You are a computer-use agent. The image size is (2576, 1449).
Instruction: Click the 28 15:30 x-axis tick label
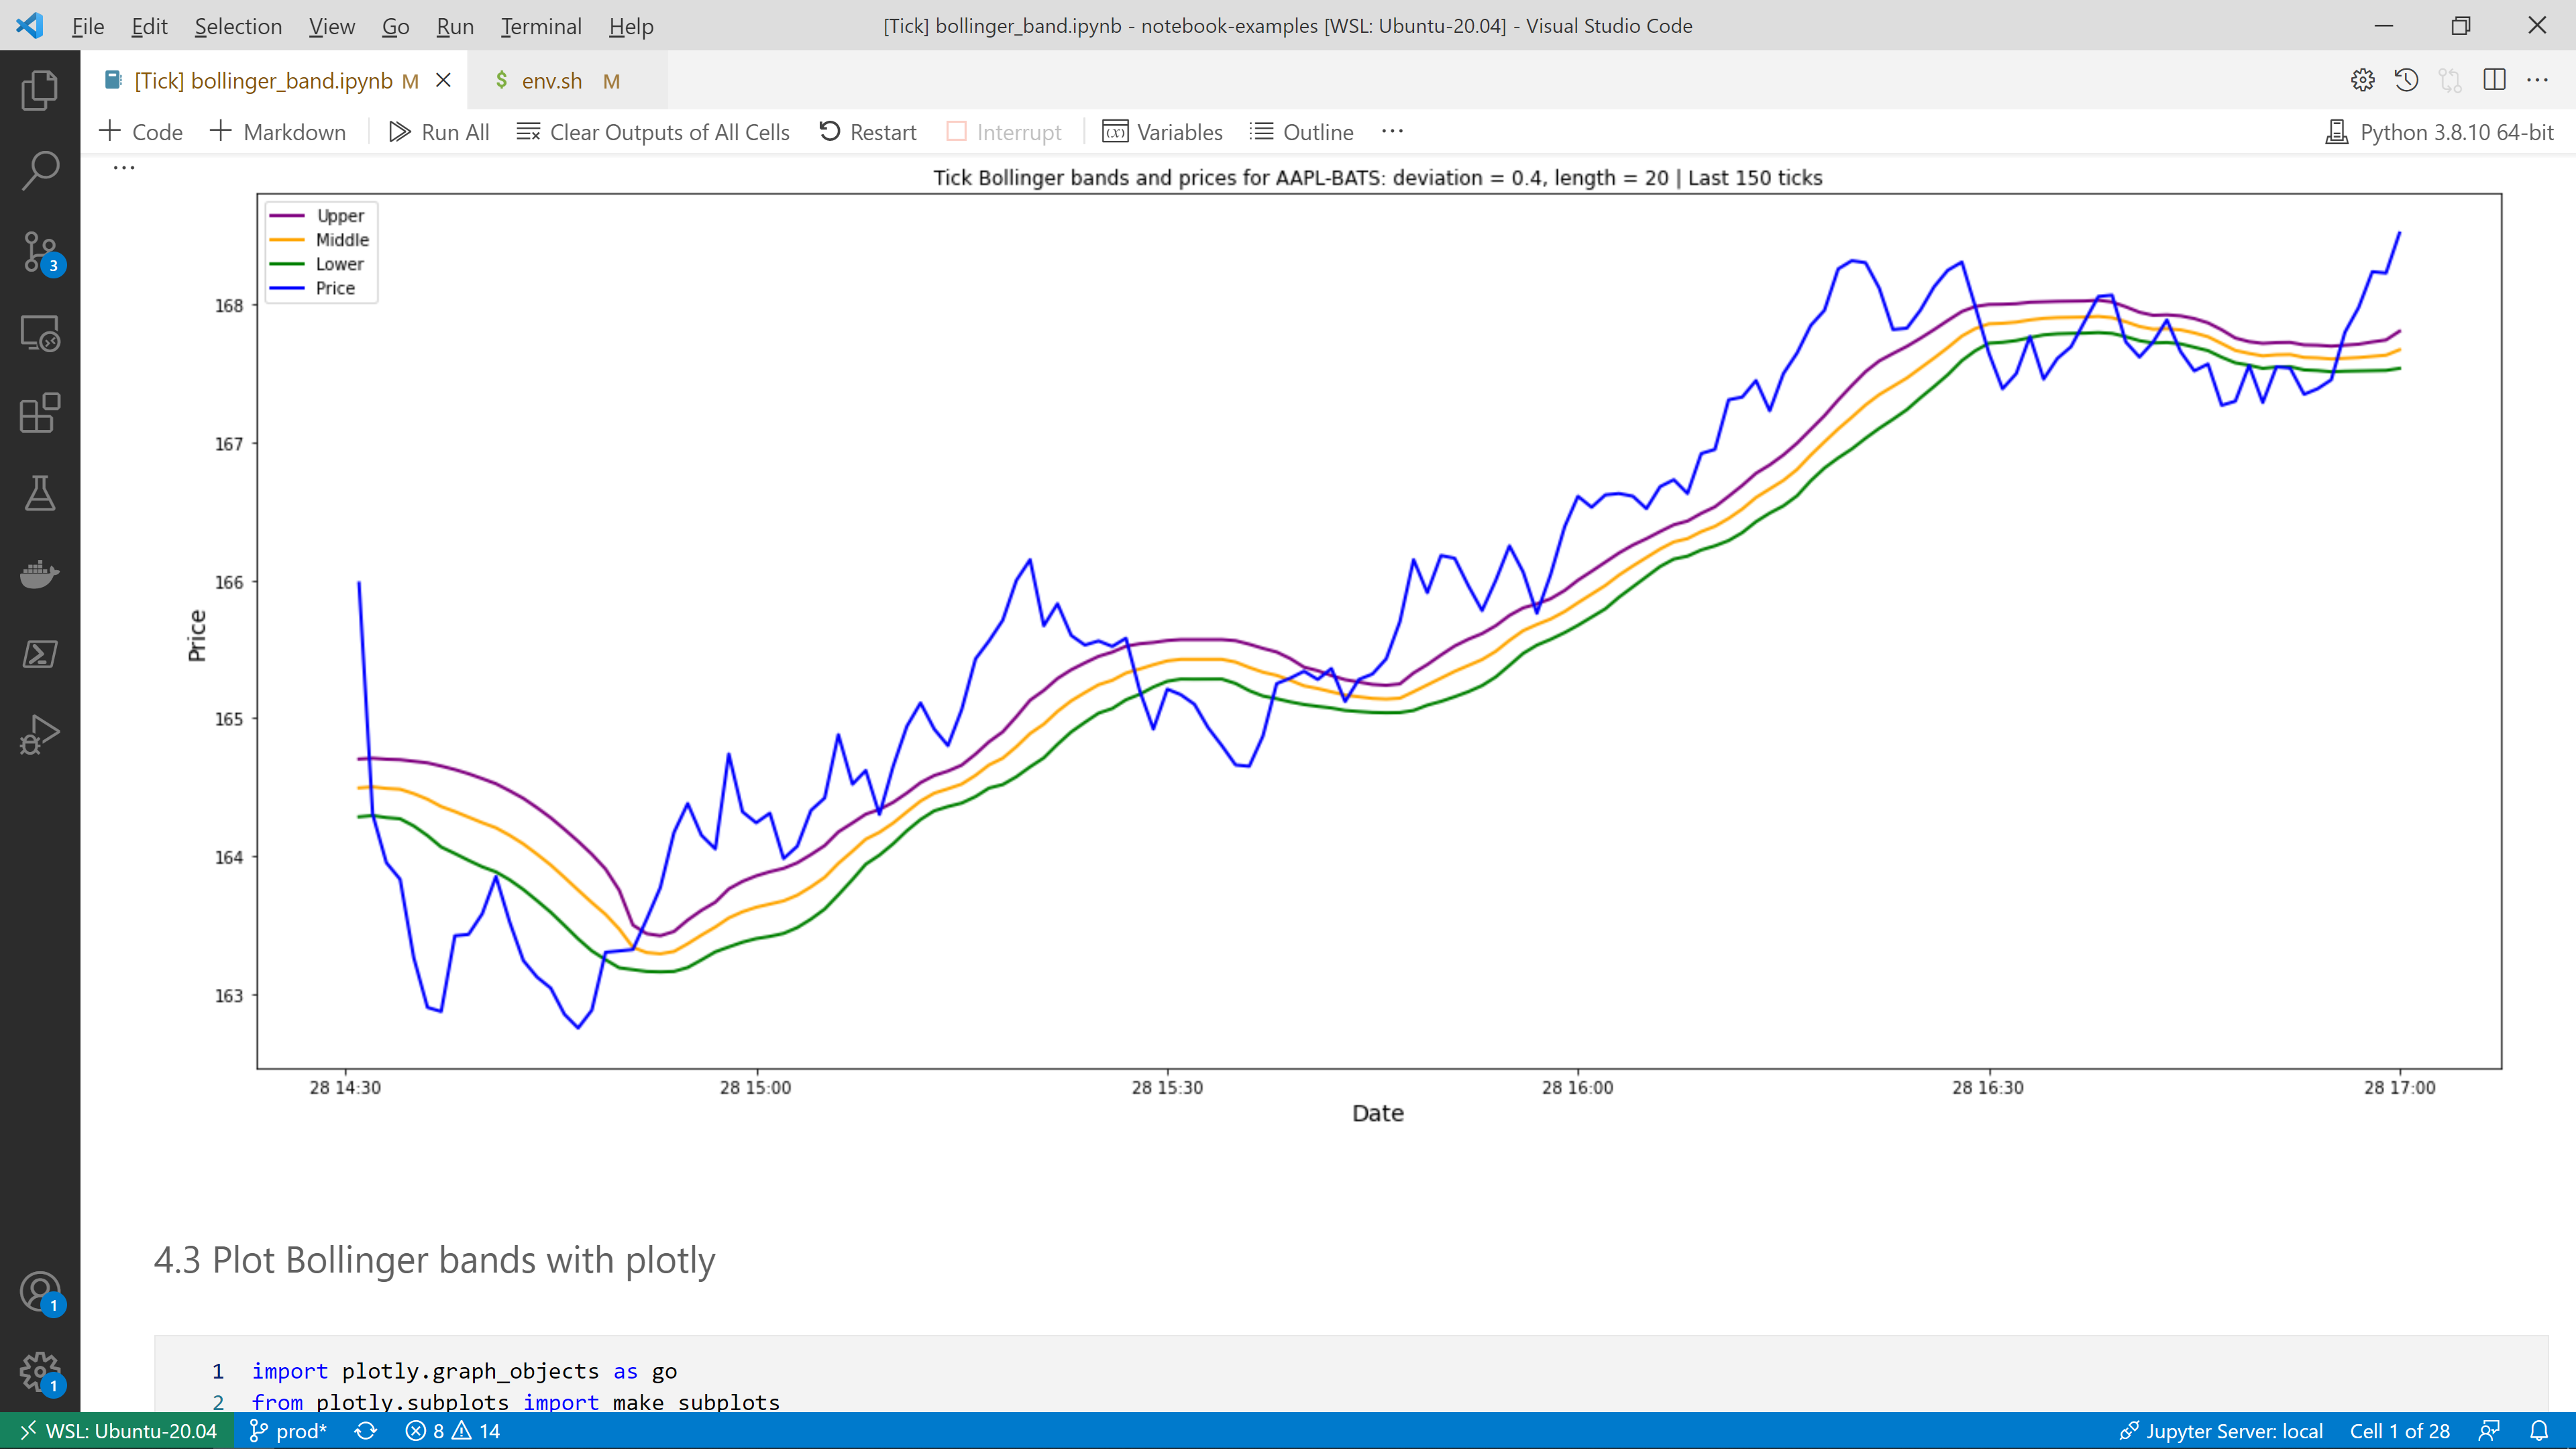[1167, 1088]
